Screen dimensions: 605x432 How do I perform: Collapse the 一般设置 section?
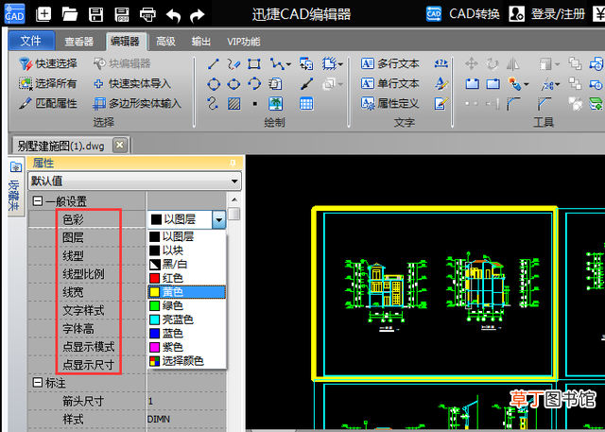38,201
